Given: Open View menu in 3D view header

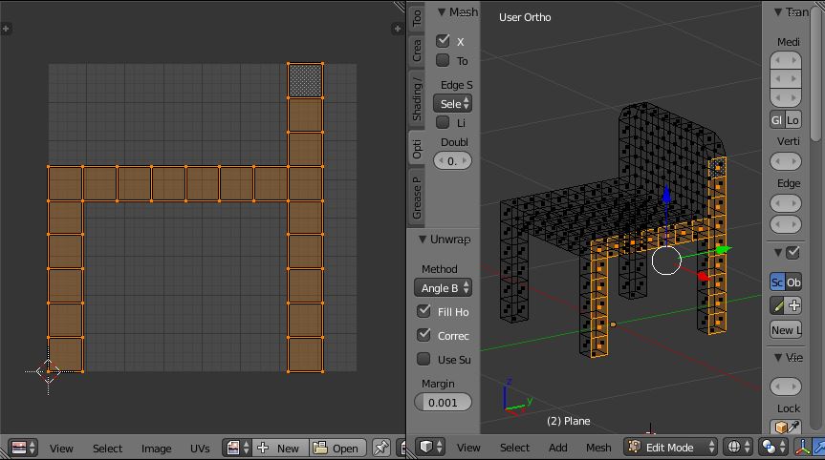Looking at the screenshot, I should (468, 448).
